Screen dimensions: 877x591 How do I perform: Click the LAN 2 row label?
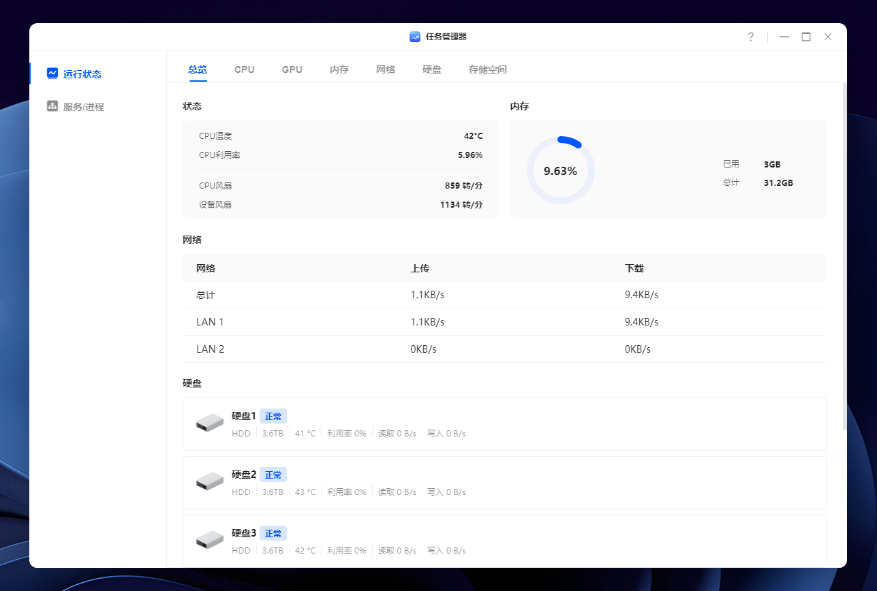(210, 349)
